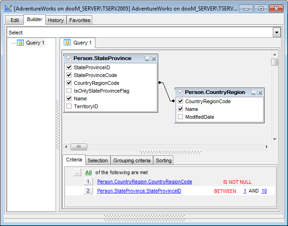
Task: Switch to the History tab
Action: click(x=56, y=20)
